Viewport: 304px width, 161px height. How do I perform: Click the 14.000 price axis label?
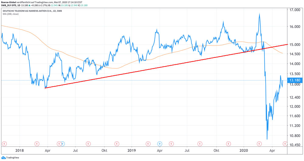pos(295,64)
